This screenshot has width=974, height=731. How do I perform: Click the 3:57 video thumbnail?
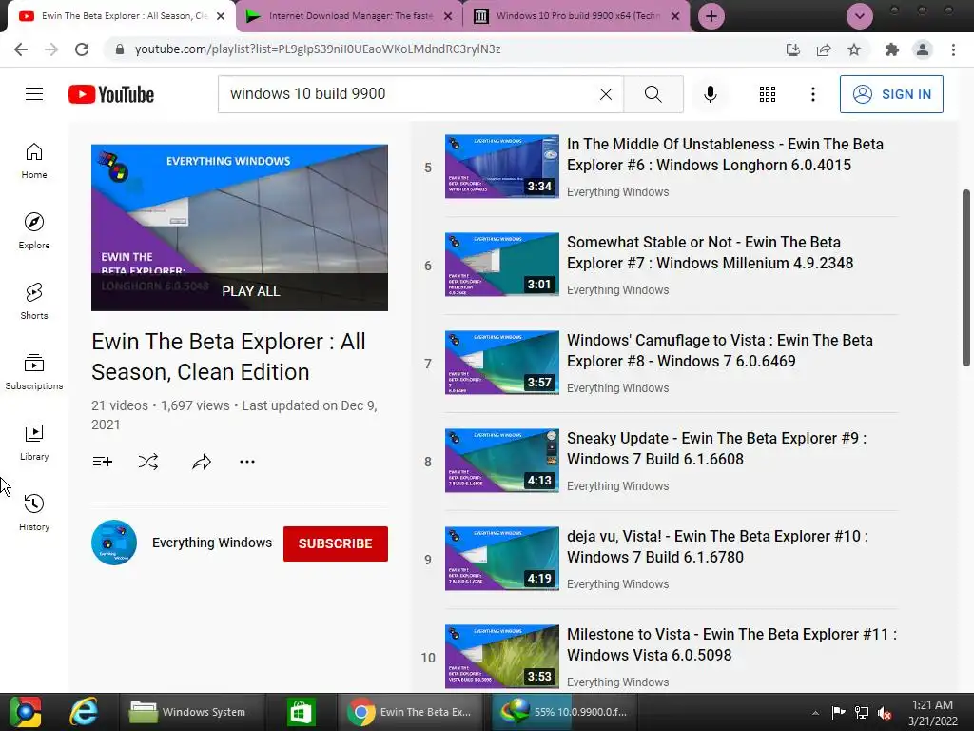click(502, 363)
